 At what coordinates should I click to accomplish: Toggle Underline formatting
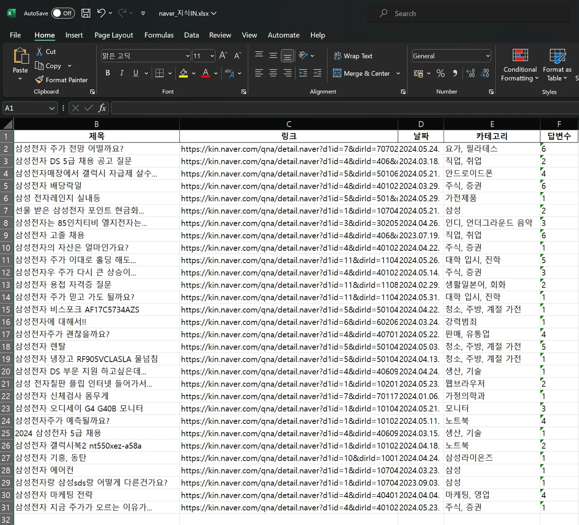click(x=136, y=73)
